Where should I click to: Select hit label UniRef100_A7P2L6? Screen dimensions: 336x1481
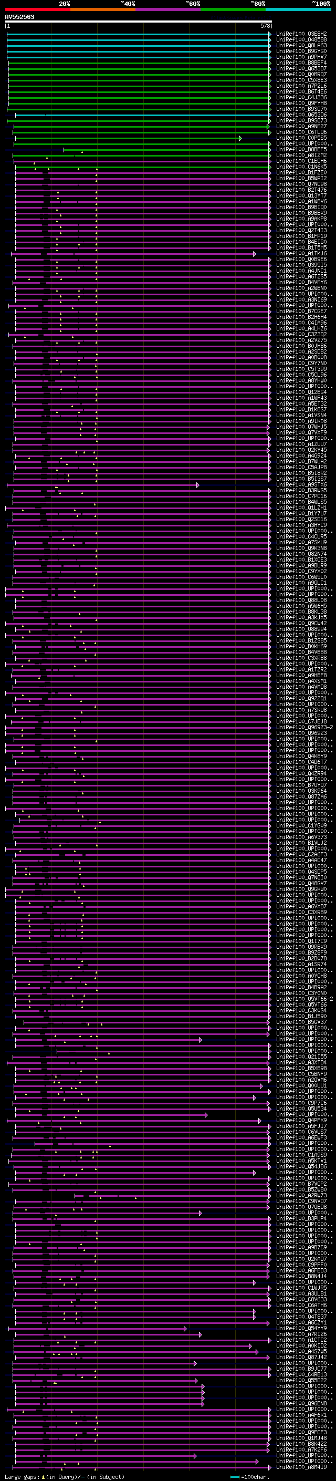[301, 86]
